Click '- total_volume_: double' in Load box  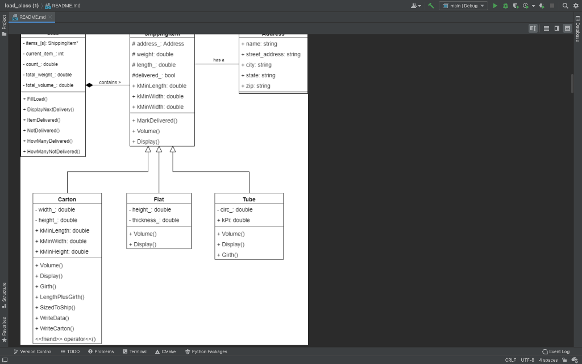coord(48,85)
